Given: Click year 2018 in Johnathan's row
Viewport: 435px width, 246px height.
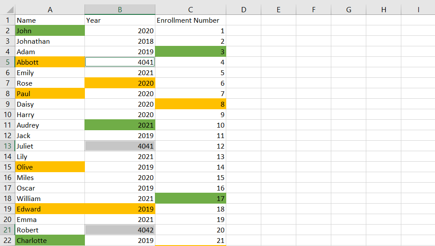Looking at the screenshot, I should 120,41.
